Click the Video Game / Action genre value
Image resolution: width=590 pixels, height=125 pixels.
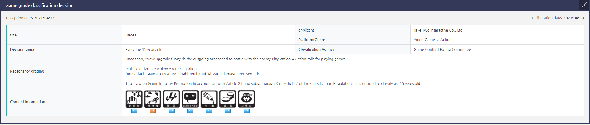pyautogui.click(x=432, y=40)
